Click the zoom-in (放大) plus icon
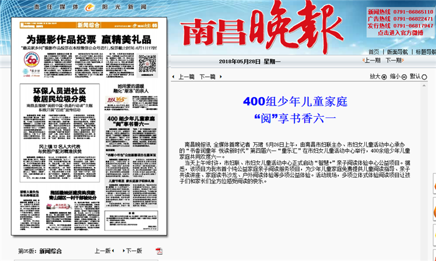This screenshot has height=261, width=436. [384, 76]
